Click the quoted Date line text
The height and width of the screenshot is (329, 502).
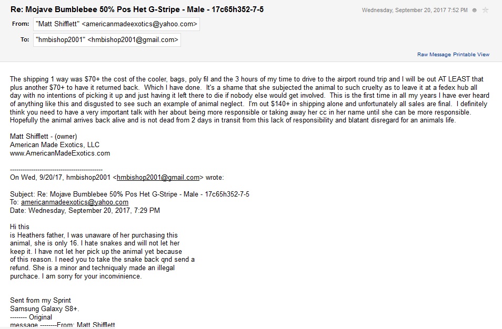coord(85,210)
